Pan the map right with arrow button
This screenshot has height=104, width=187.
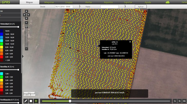(28, 15)
